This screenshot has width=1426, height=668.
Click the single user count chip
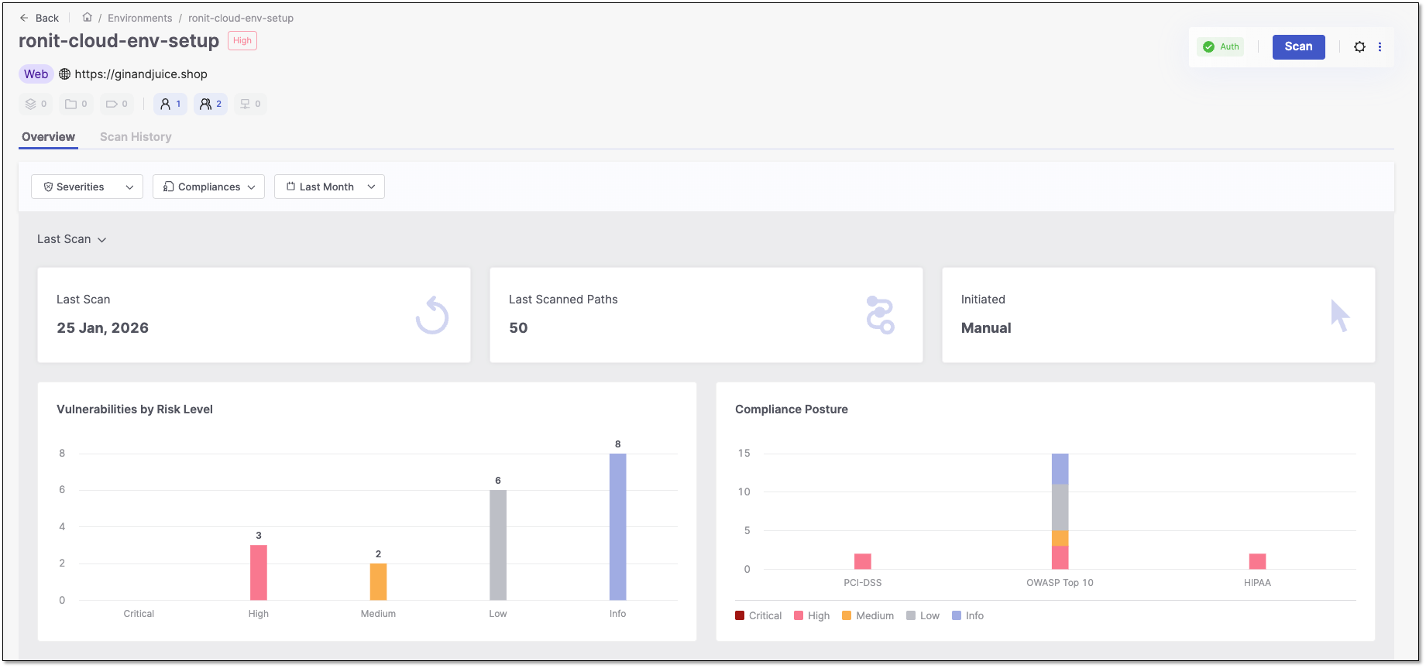(x=170, y=104)
